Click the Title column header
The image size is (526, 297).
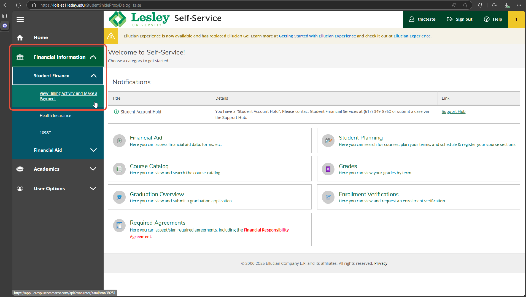click(x=116, y=98)
